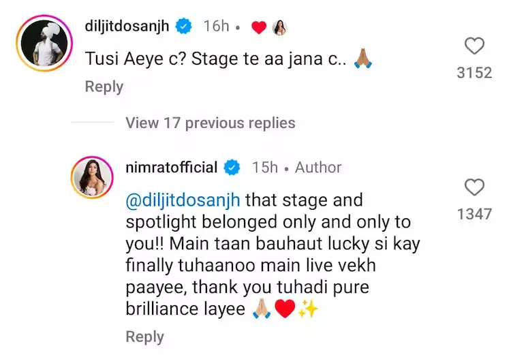This screenshot has width=511, height=357.
Task: View the 1347 likes count
Action: (474, 215)
